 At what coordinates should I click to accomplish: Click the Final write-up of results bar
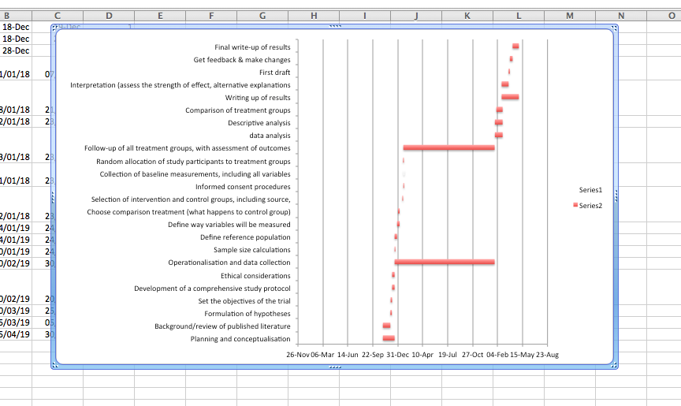click(x=515, y=47)
